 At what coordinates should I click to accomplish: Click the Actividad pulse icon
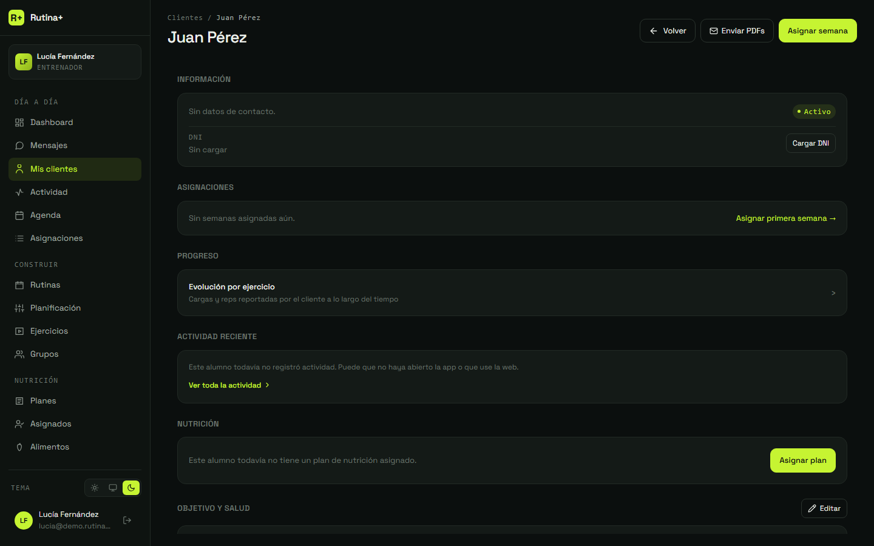19,192
